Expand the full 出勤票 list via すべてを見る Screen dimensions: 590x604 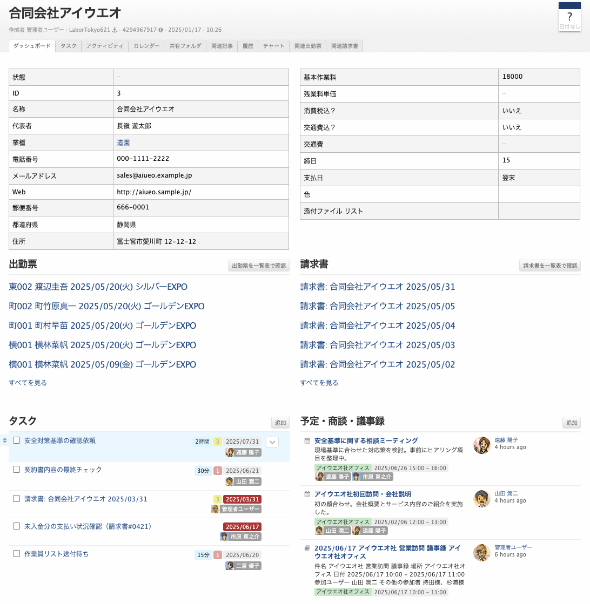point(28,383)
